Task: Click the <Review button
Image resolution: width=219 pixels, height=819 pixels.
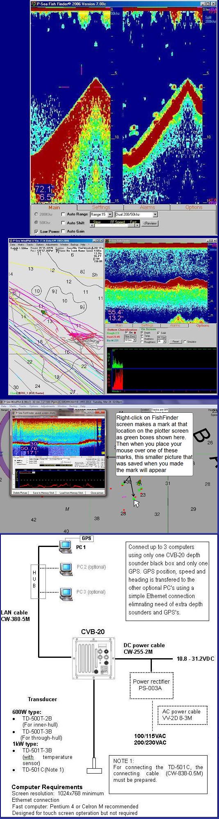Action: click(149, 223)
